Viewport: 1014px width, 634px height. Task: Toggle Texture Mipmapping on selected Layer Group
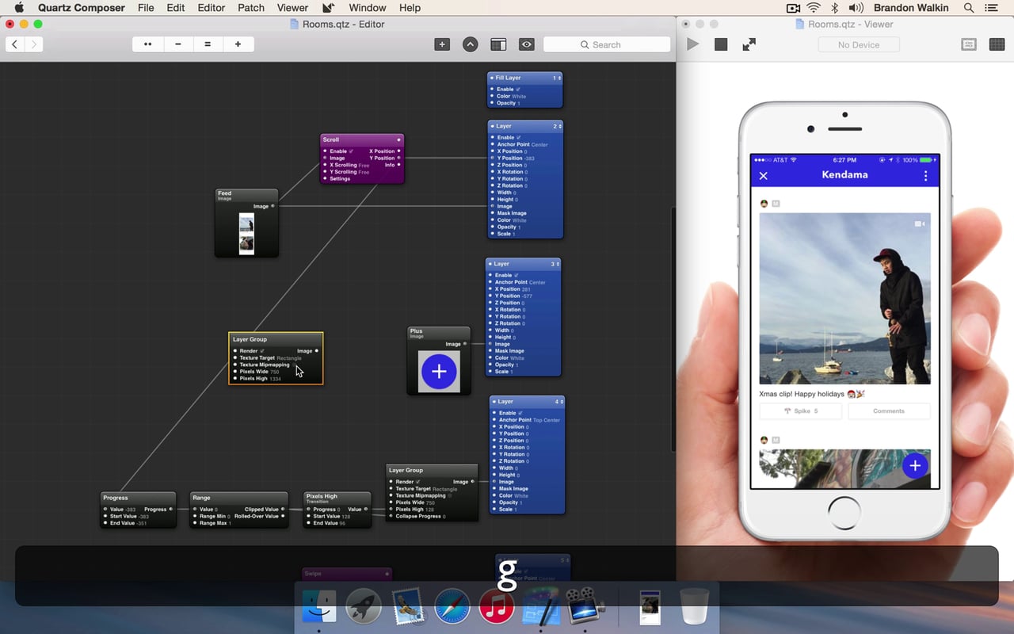pos(294,365)
